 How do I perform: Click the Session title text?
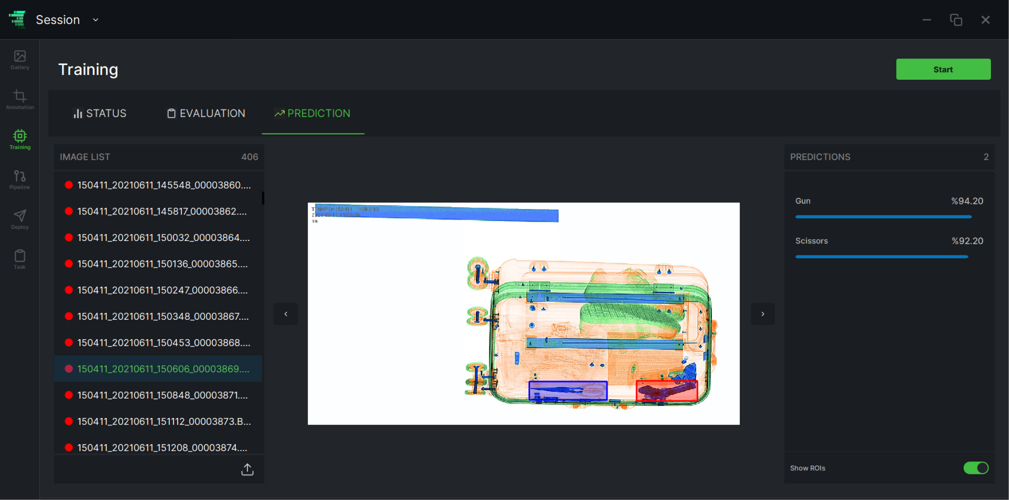click(58, 19)
